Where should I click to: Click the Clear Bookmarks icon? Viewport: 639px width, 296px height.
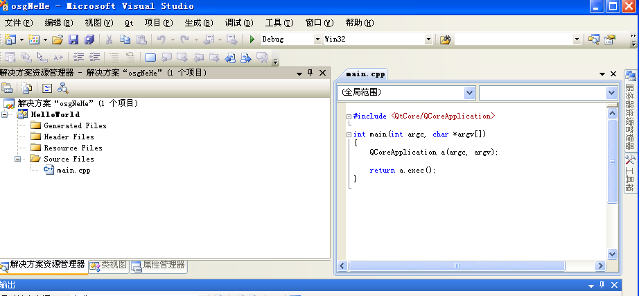262,58
